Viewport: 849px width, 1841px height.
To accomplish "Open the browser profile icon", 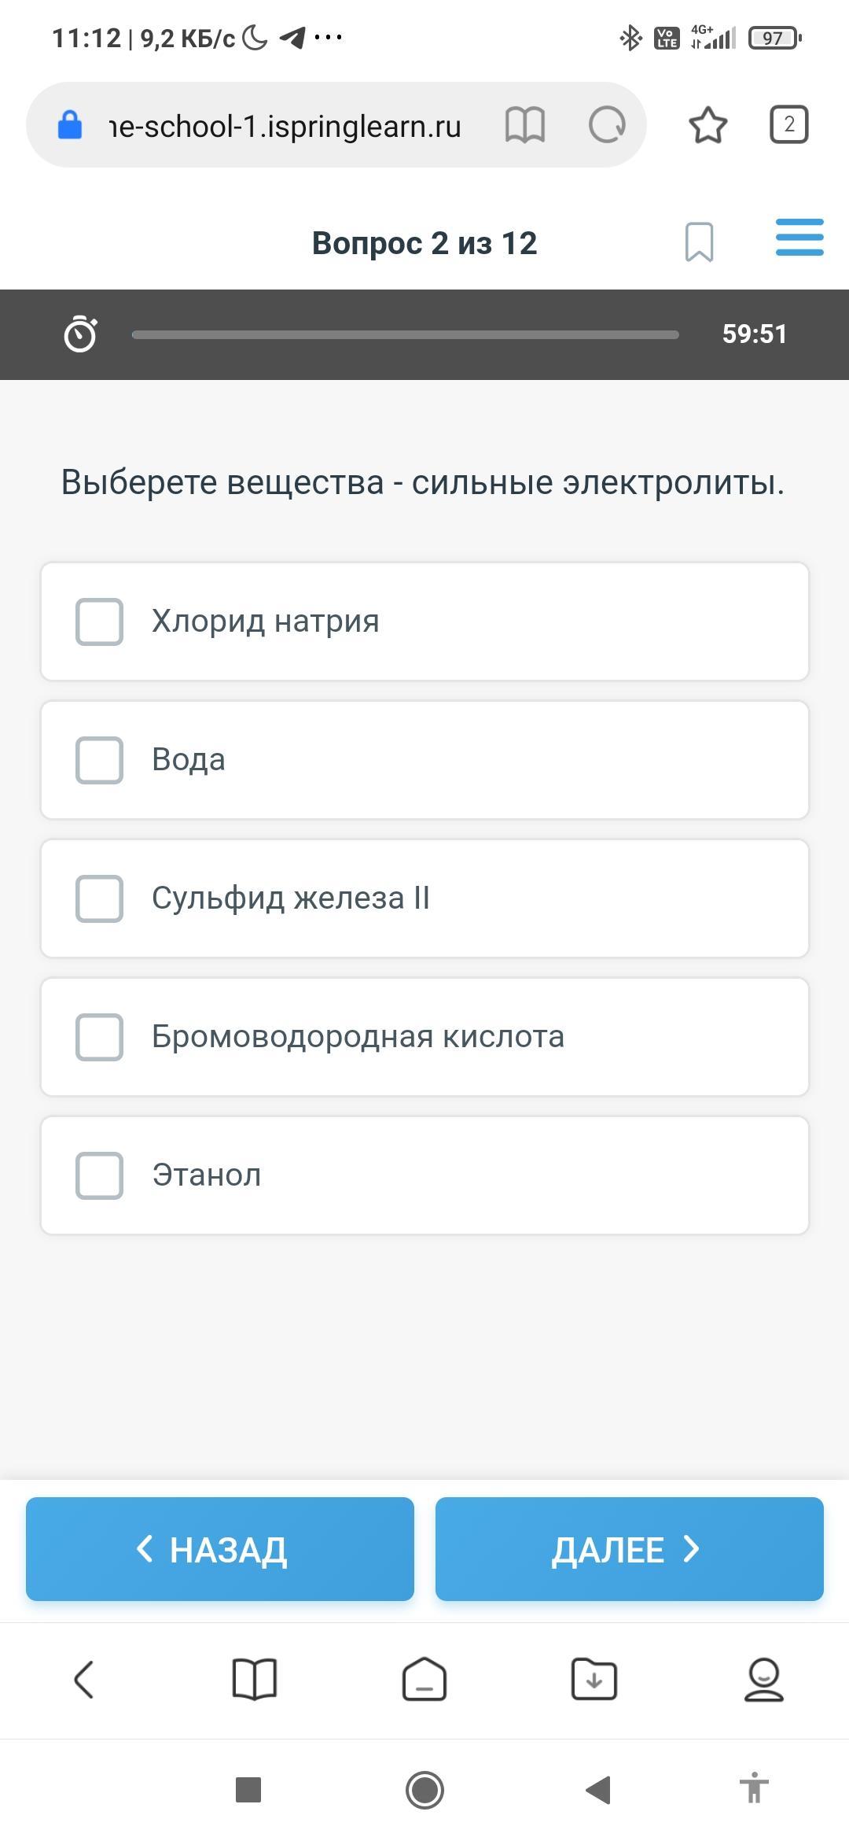I will click(x=764, y=1680).
